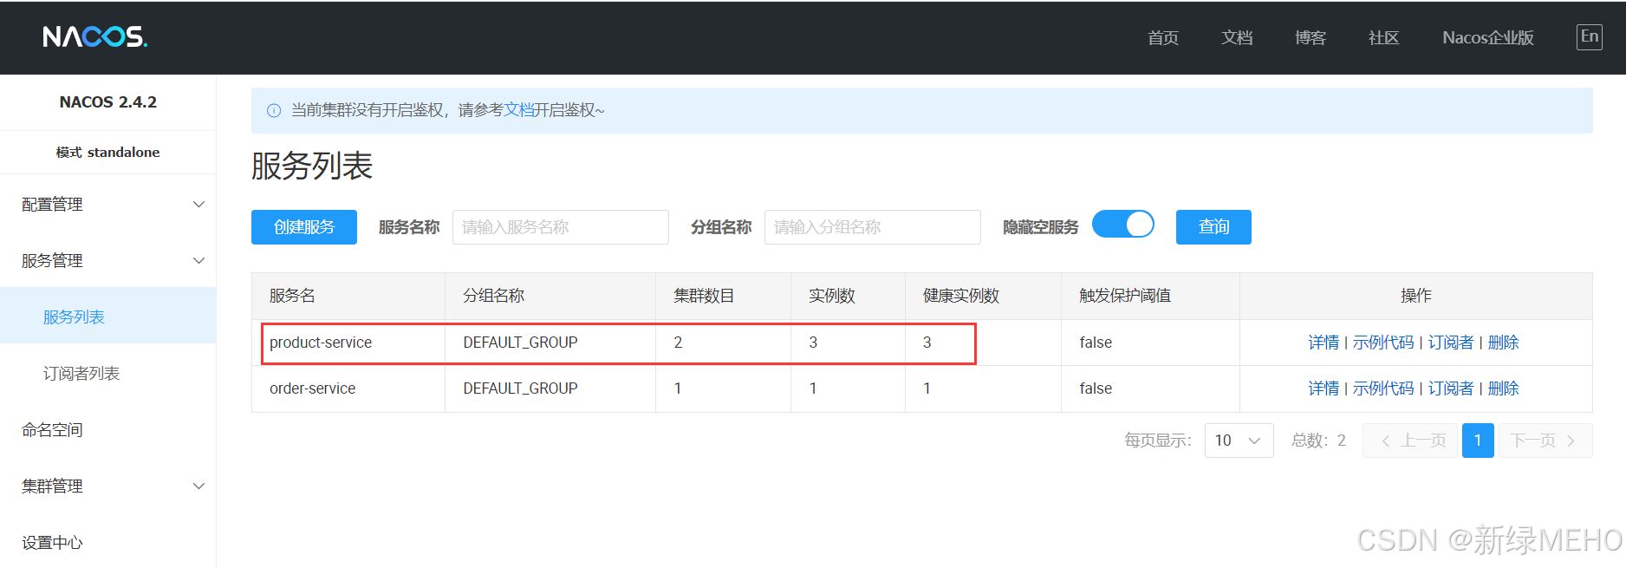Open 示例代码 for order-service

pyautogui.click(x=1383, y=388)
